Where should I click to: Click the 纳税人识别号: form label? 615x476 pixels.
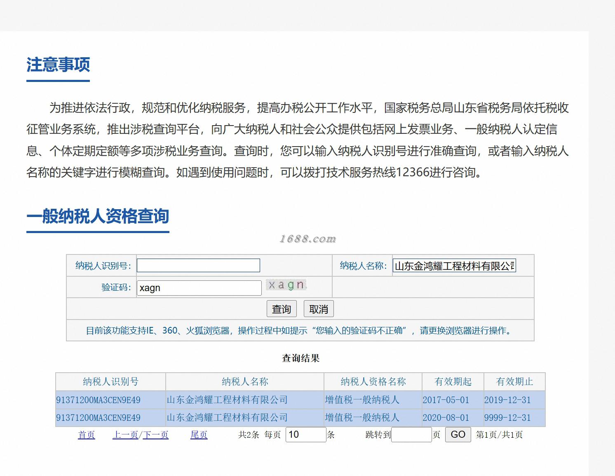pyautogui.click(x=103, y=266)
